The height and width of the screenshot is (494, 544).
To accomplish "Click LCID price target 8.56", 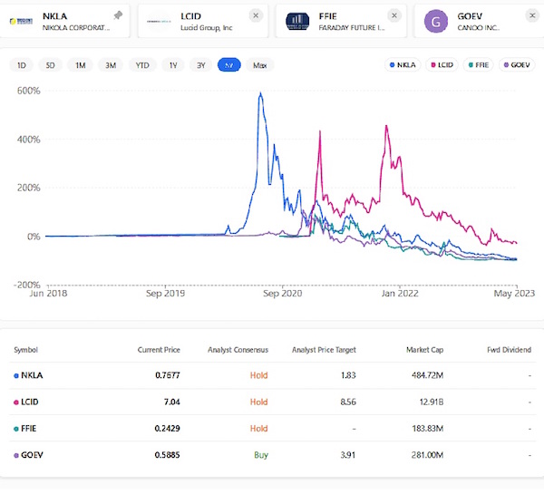I will [x=348, y=402].
